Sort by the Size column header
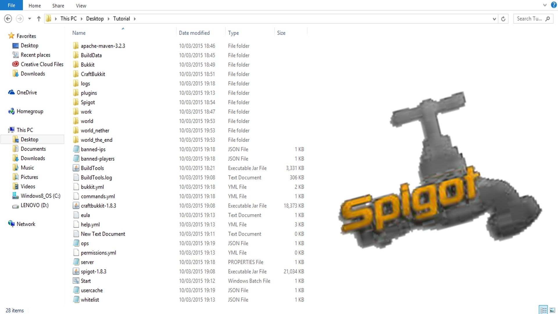The height and width of the screenshot is (314, 558). point(281,33)
